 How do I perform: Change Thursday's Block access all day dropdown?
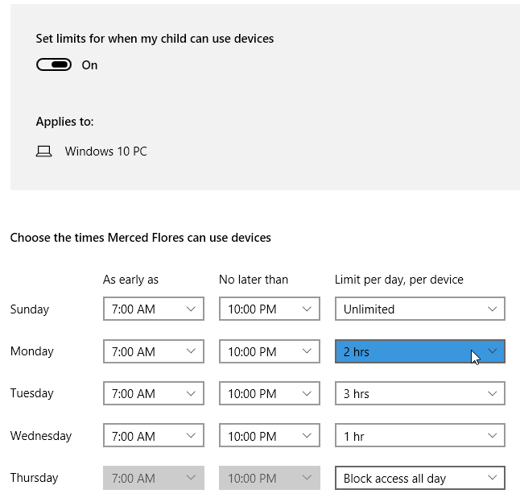(x=419, y=478)
